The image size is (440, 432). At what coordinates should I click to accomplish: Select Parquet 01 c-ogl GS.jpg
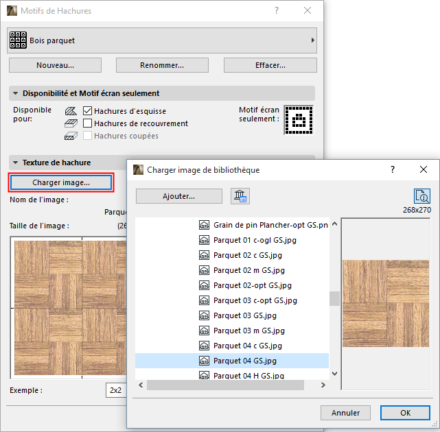tap(255, 240)
